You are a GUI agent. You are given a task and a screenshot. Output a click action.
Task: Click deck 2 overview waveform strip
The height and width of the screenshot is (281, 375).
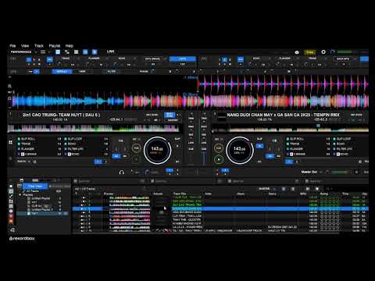(x=290, y=129)
